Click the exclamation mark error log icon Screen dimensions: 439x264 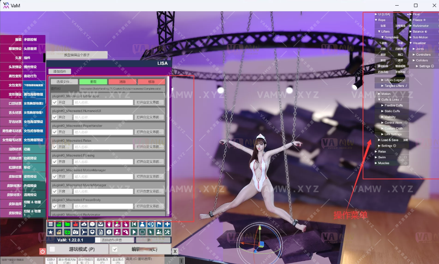pos(109,232)
